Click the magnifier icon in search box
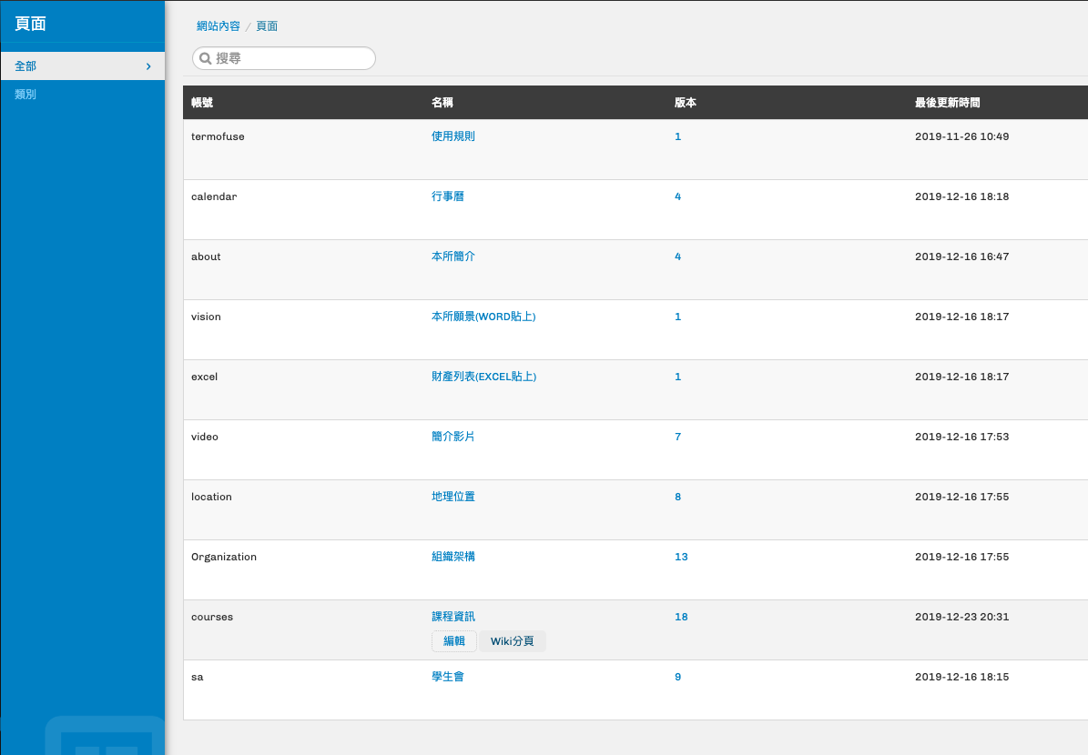 click(x=206, y=59)
